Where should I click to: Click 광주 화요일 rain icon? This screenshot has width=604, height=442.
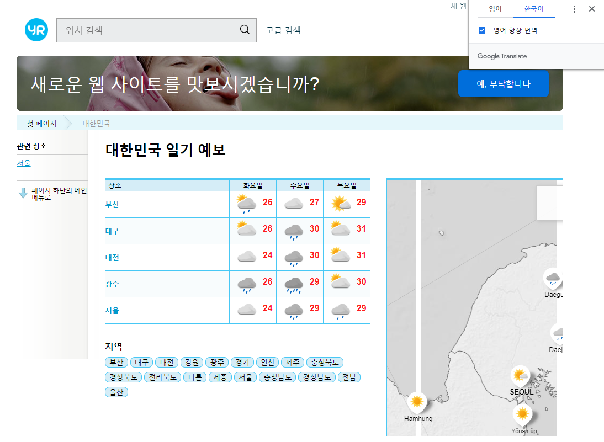[247, 285]
